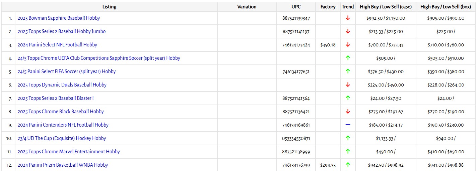Open 2024 Panini Prizm Basketball WNBA Hobby

click(x=63, y=165)
